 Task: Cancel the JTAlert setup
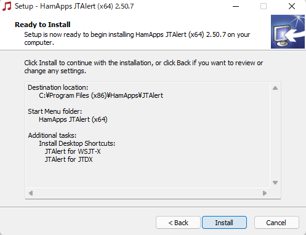click(276, 223)
